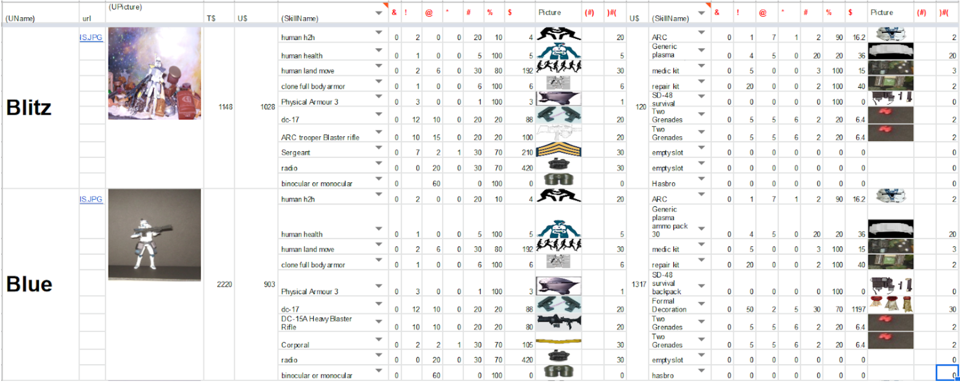Select Blitz's U$ value 1028
Image resolution: width=960 pixels, height=382 pixels.
[x=267, y=107]
